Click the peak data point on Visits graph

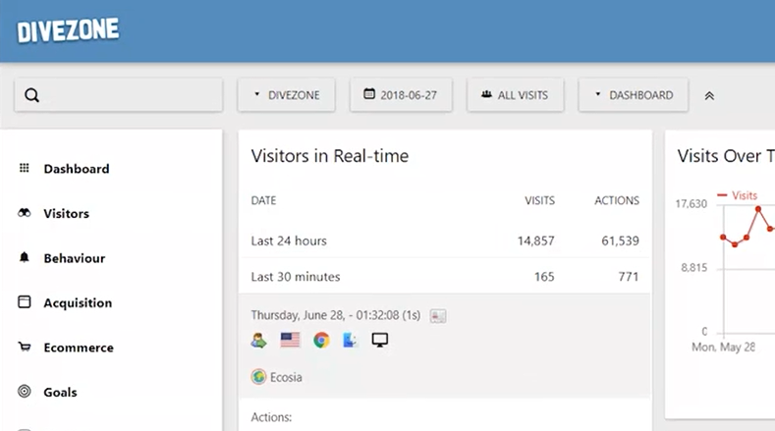(x=758, y=209)
